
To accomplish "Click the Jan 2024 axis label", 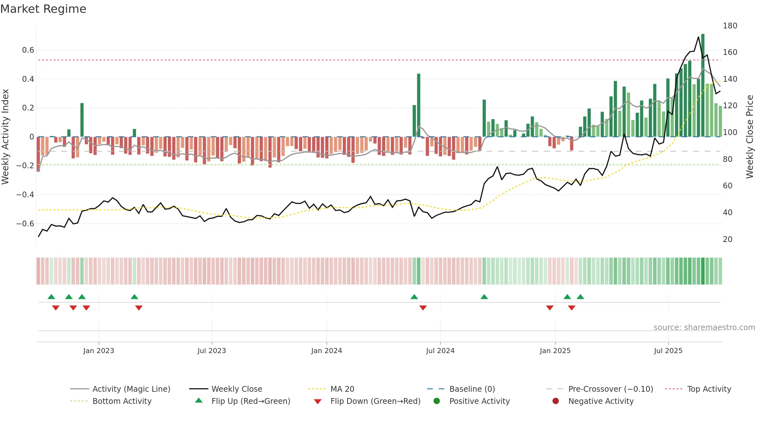I will [327, 351].
